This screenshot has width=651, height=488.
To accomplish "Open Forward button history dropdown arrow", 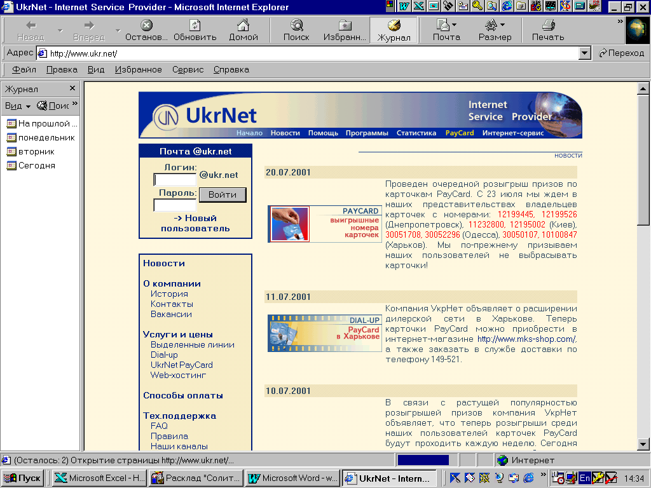I will [118, 30].
